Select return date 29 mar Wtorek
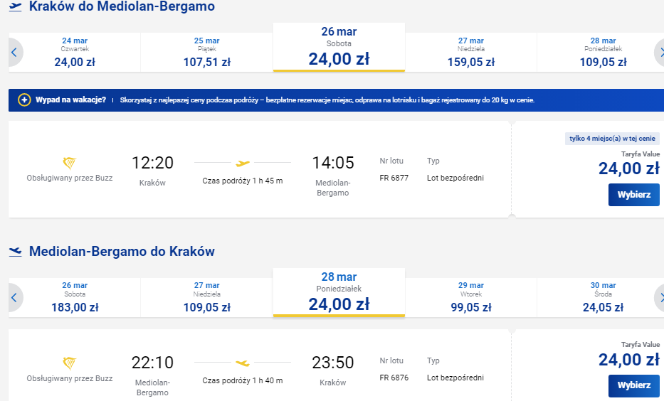Screen dimensions: 664x401 pos(471,297)
